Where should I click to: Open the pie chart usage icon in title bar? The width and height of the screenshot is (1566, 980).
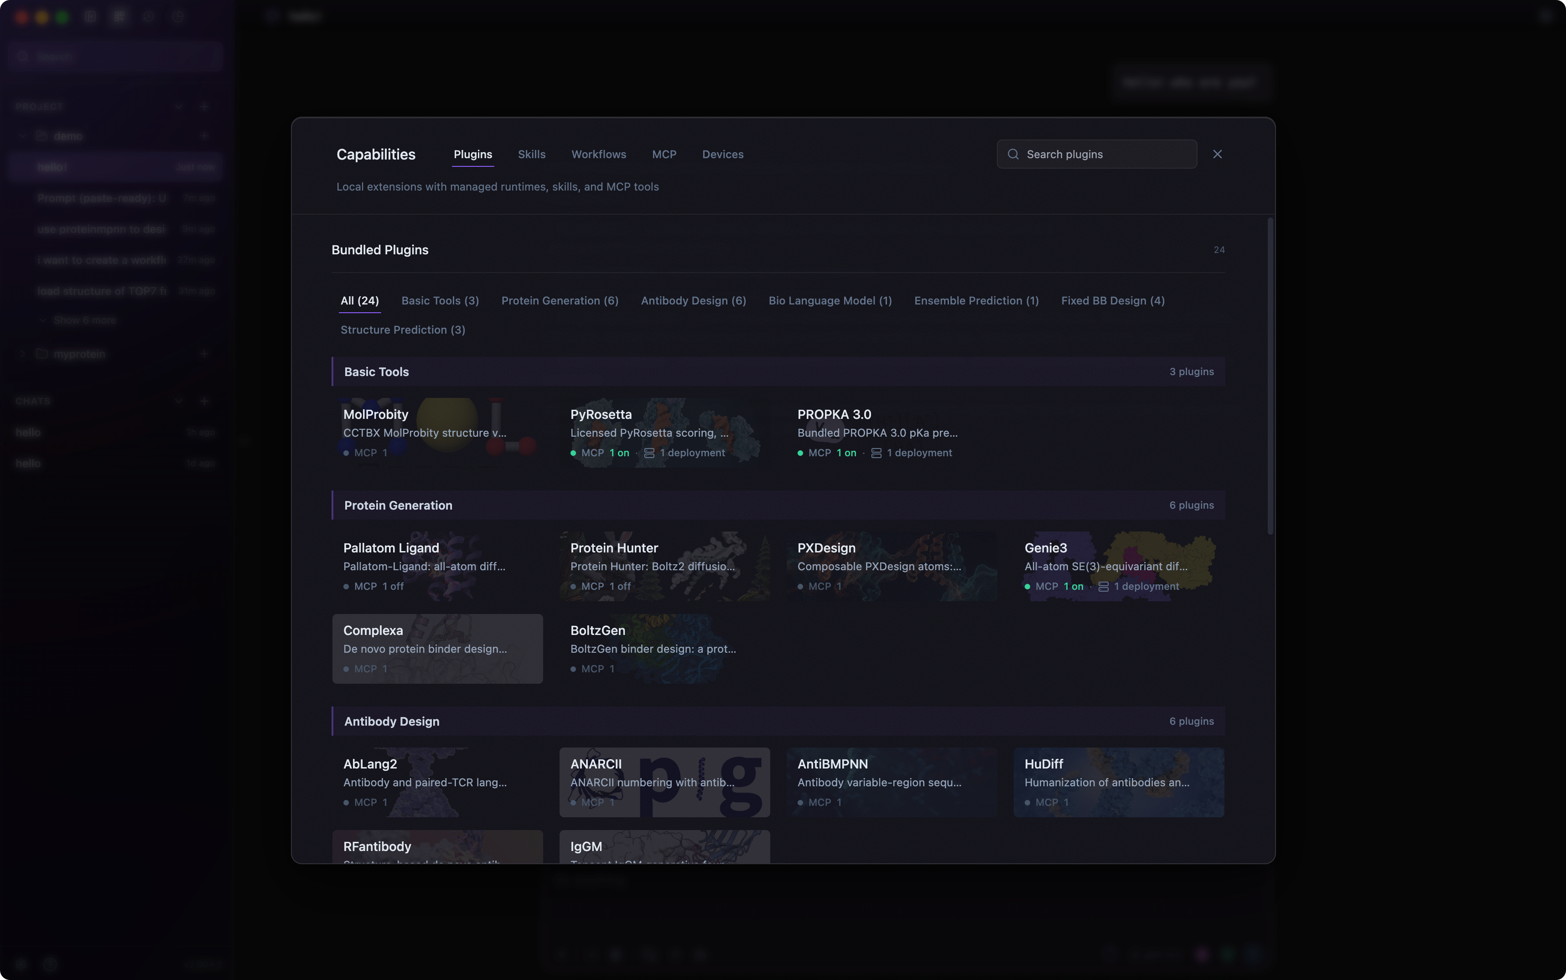coord(178,17)
